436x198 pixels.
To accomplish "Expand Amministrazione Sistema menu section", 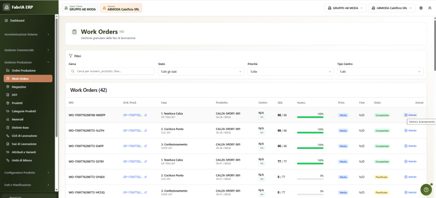I will (x=27, y=34).
